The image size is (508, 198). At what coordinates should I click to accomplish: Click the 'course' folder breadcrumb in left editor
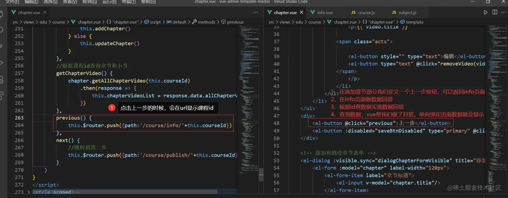click(58, 22)
